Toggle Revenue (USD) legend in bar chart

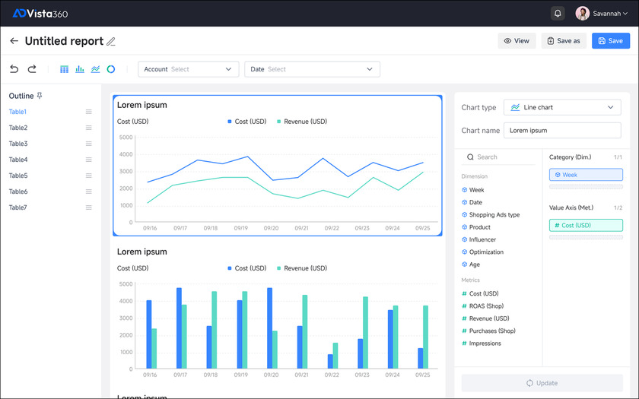click(302, 268)
